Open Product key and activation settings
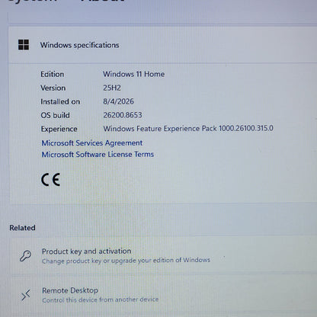Viewport: 317px width, 317px height. 163,255
